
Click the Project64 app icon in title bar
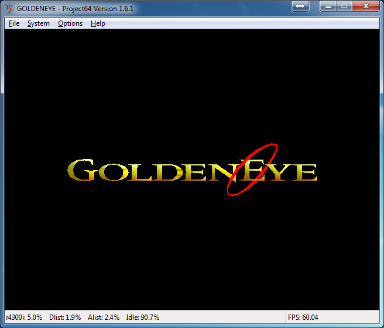tap(9, 9)
